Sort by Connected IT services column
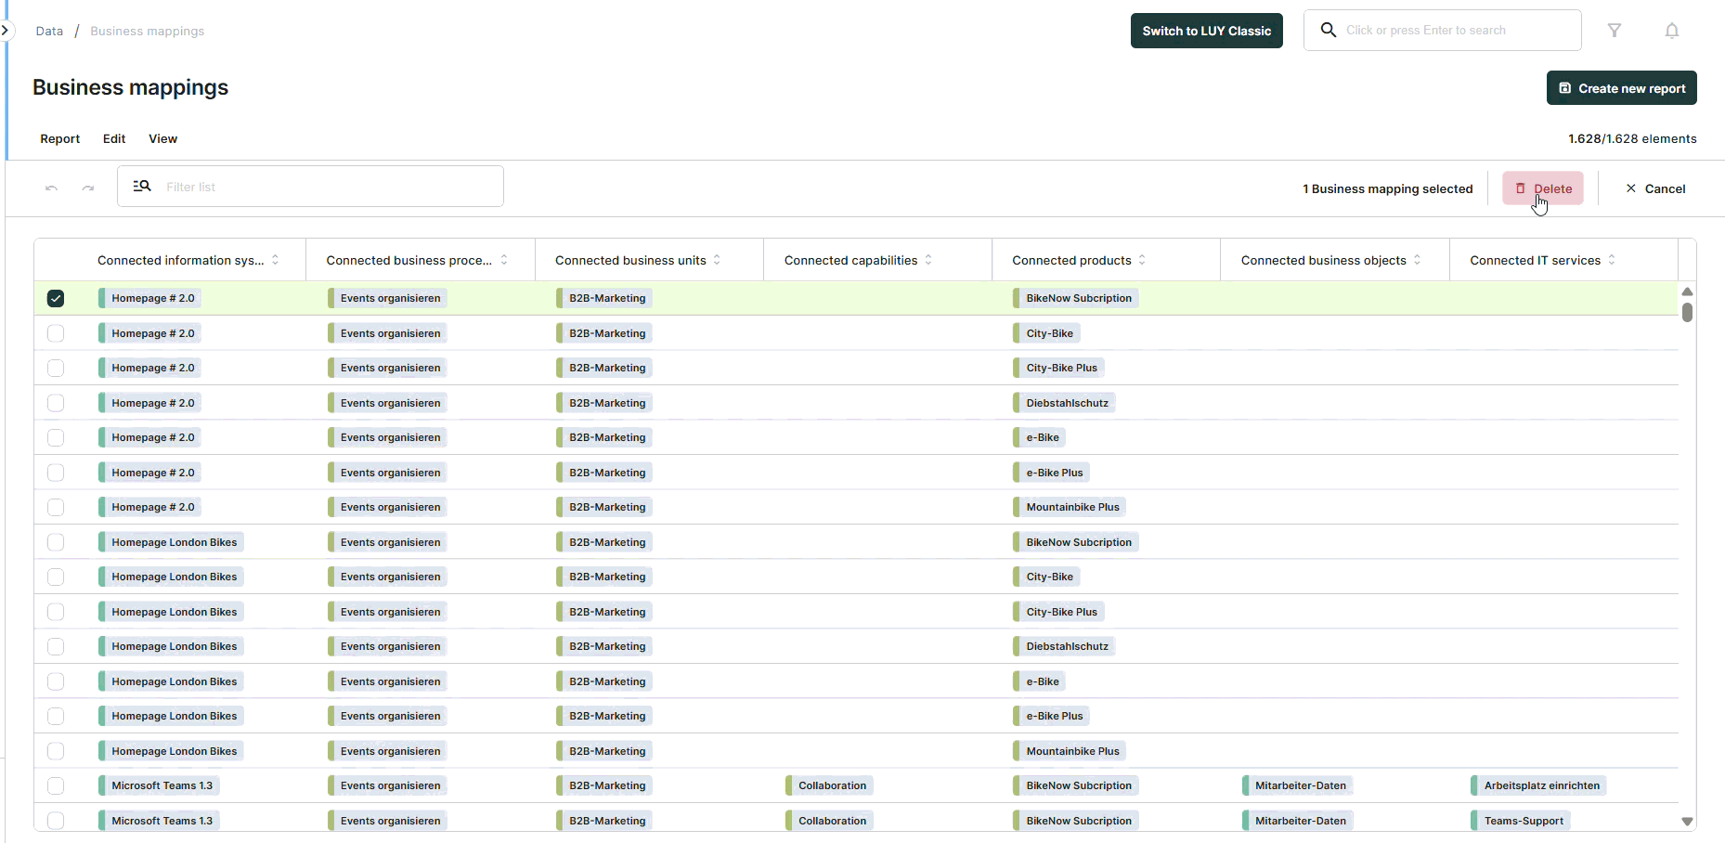The height and width of the screenshot is (843, 1725). point(1612,260)
